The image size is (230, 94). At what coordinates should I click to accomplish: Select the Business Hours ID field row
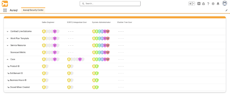point(115,80)
